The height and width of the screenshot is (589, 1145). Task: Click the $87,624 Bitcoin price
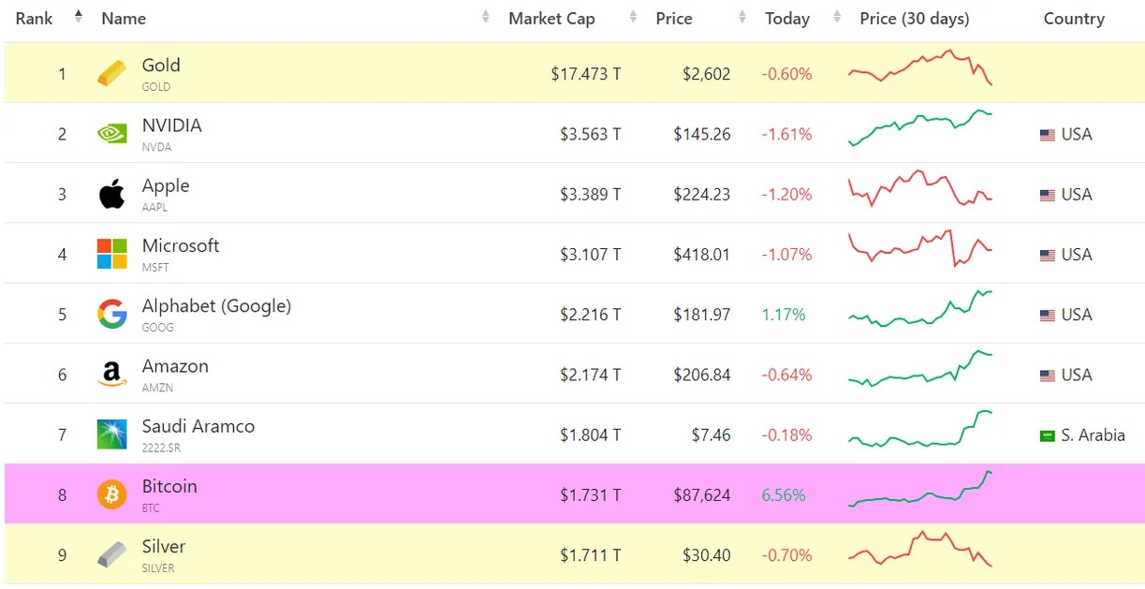click(x=701, y=494)
